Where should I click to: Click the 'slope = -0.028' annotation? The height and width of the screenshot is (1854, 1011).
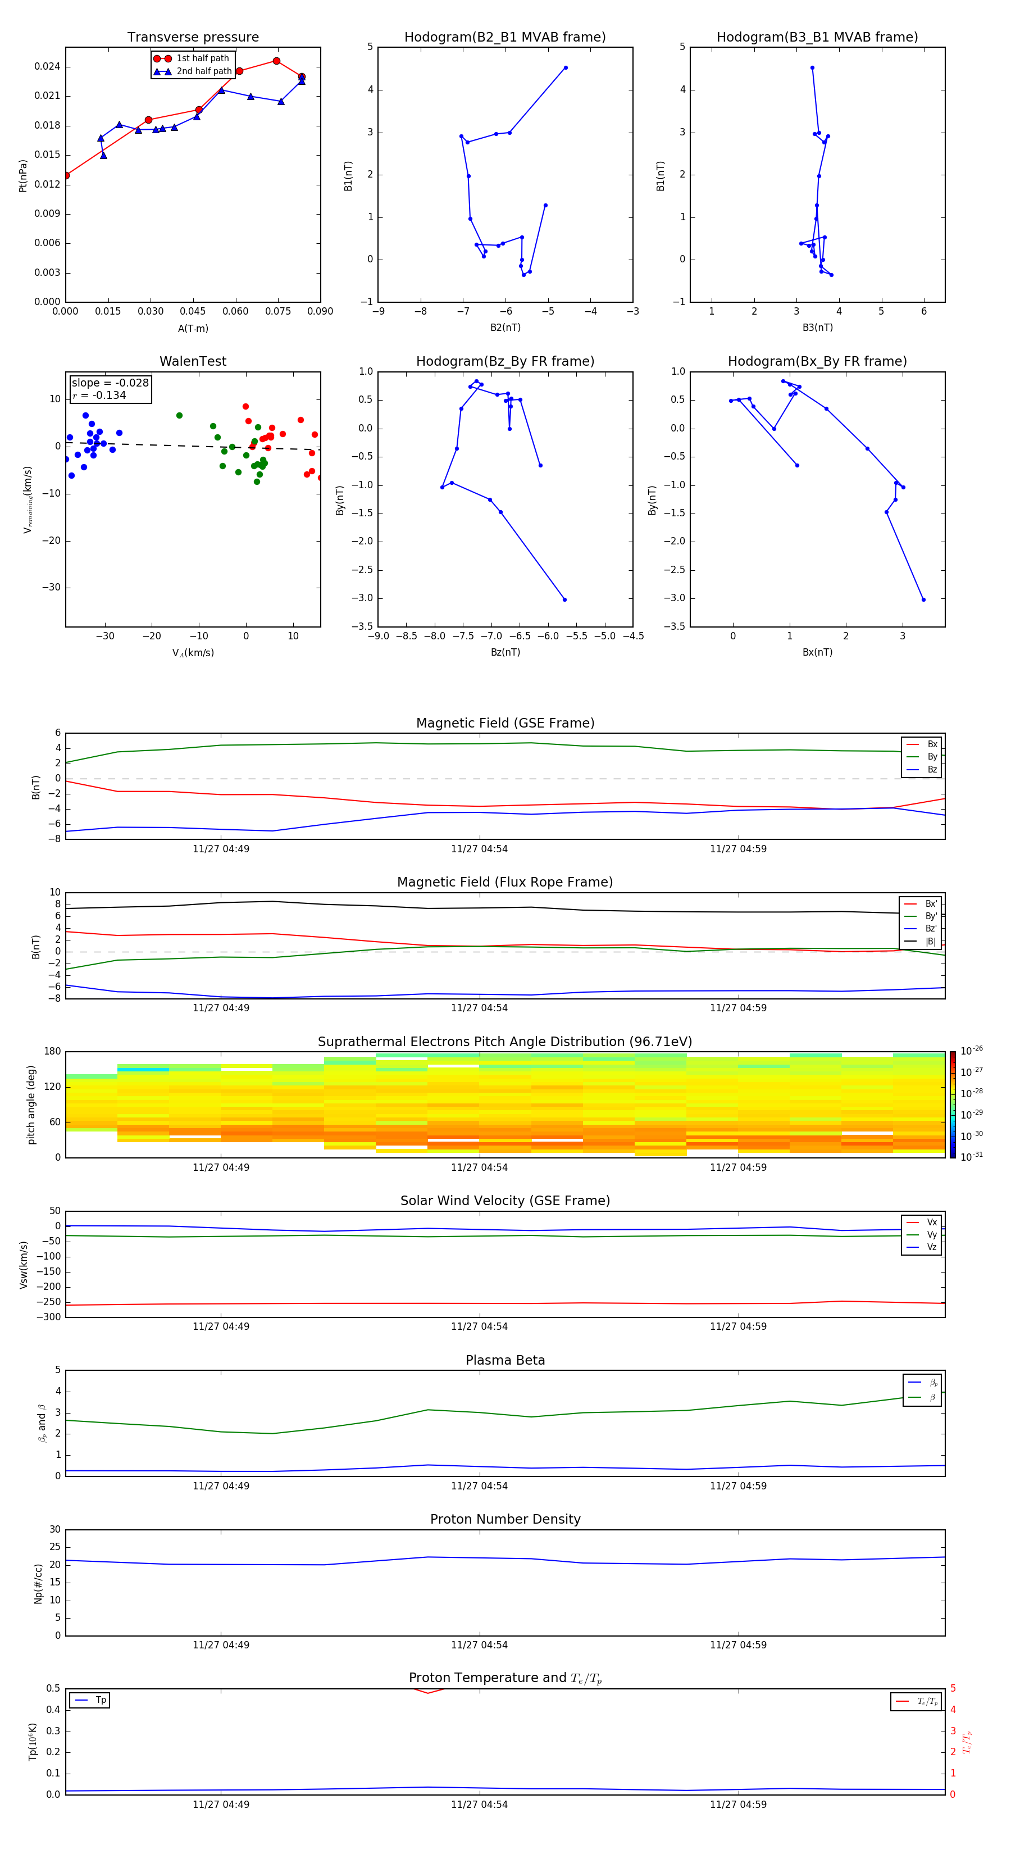pos(110,383)
